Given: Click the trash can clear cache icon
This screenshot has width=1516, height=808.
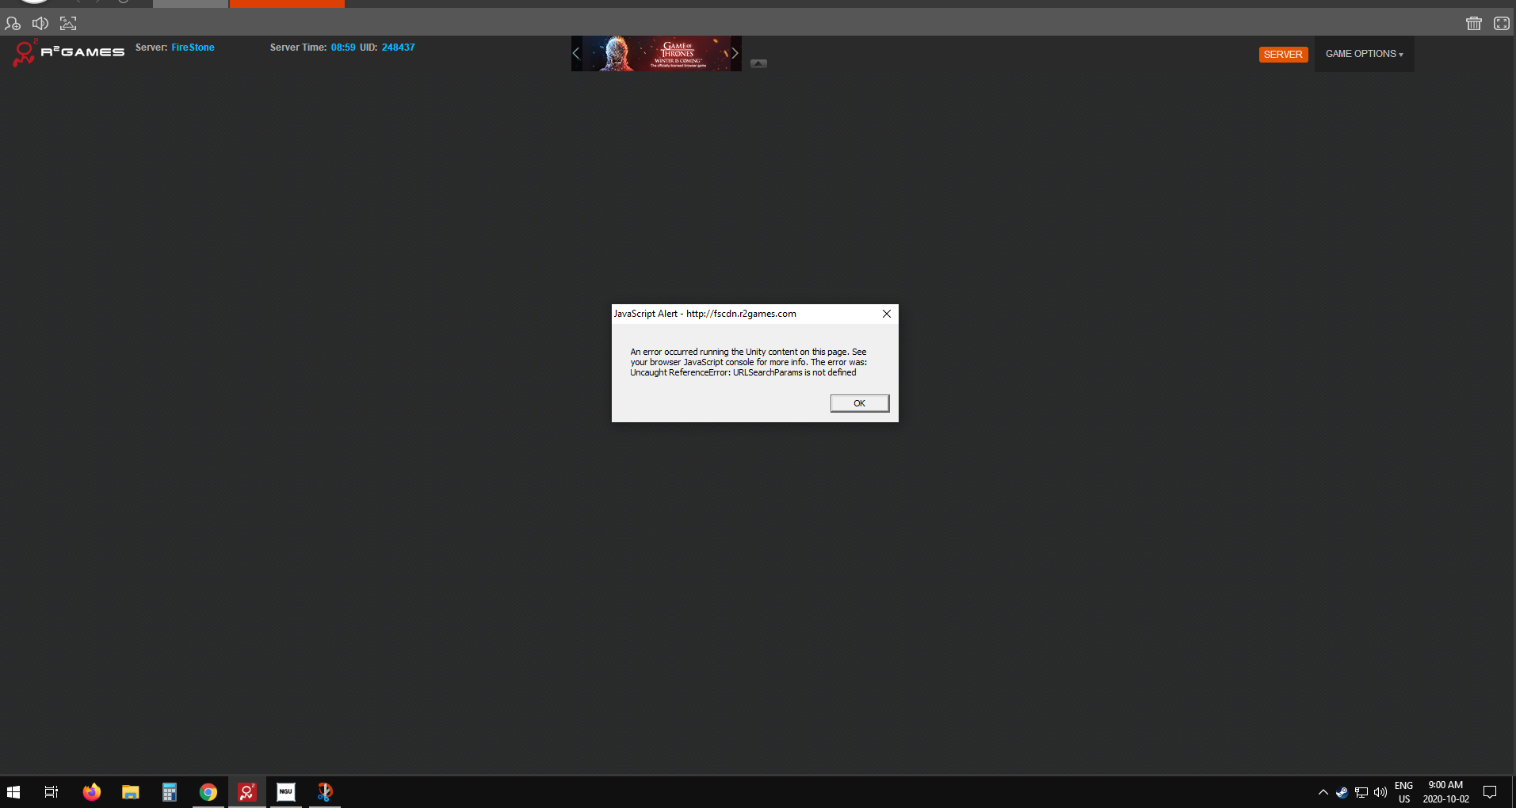Looking at the screenshot, I should click(x=1473, y=24).
